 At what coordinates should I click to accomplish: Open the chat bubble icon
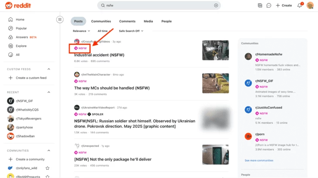[269, 6]
